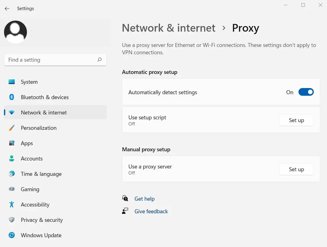Viewport: 327px width, 247px height.
Task: Open Privacy & security shield icon
Action: coord(12,220)
